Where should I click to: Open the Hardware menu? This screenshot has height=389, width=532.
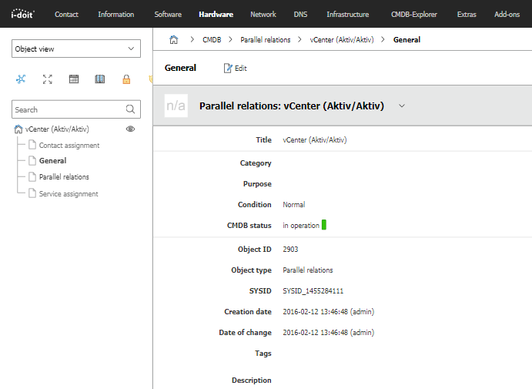(216, 15)
